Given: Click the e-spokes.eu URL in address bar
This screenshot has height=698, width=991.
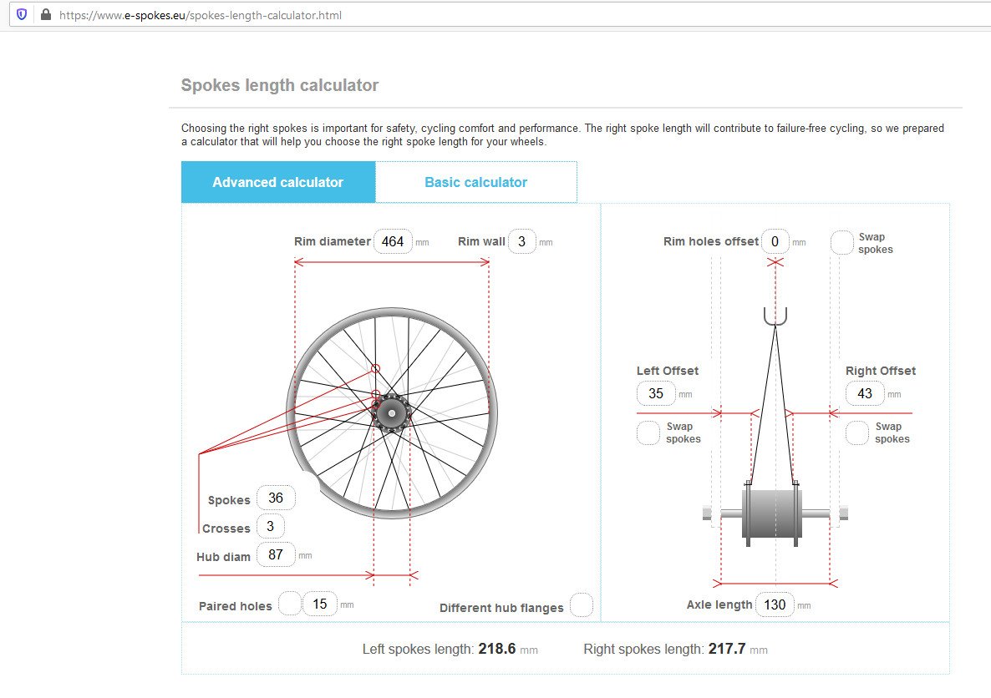Looking at the screenshot, I should [x=201, y=15].
